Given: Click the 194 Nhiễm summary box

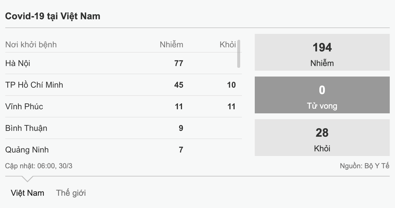Looking at the screenshot, I should click(x=322, y=52).
